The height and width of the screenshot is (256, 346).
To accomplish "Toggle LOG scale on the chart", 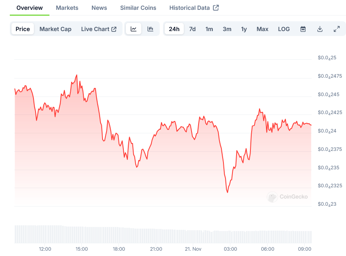I will pos(284,29).
